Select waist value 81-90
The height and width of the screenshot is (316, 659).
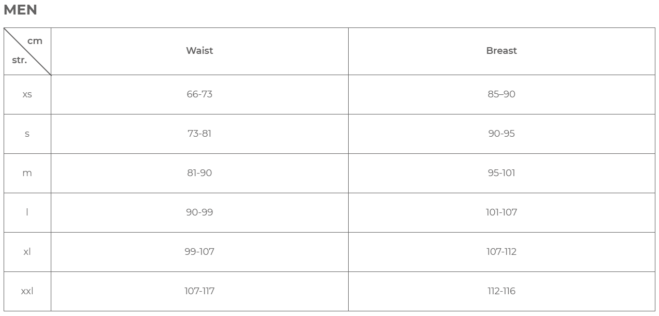(x=199, y=173)
